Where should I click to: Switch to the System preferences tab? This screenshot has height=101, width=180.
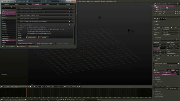point(68,4)
